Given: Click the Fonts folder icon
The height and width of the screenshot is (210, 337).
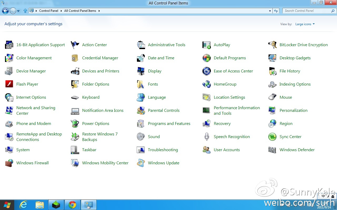Looking at the screenshot, I should click(141, 84).
